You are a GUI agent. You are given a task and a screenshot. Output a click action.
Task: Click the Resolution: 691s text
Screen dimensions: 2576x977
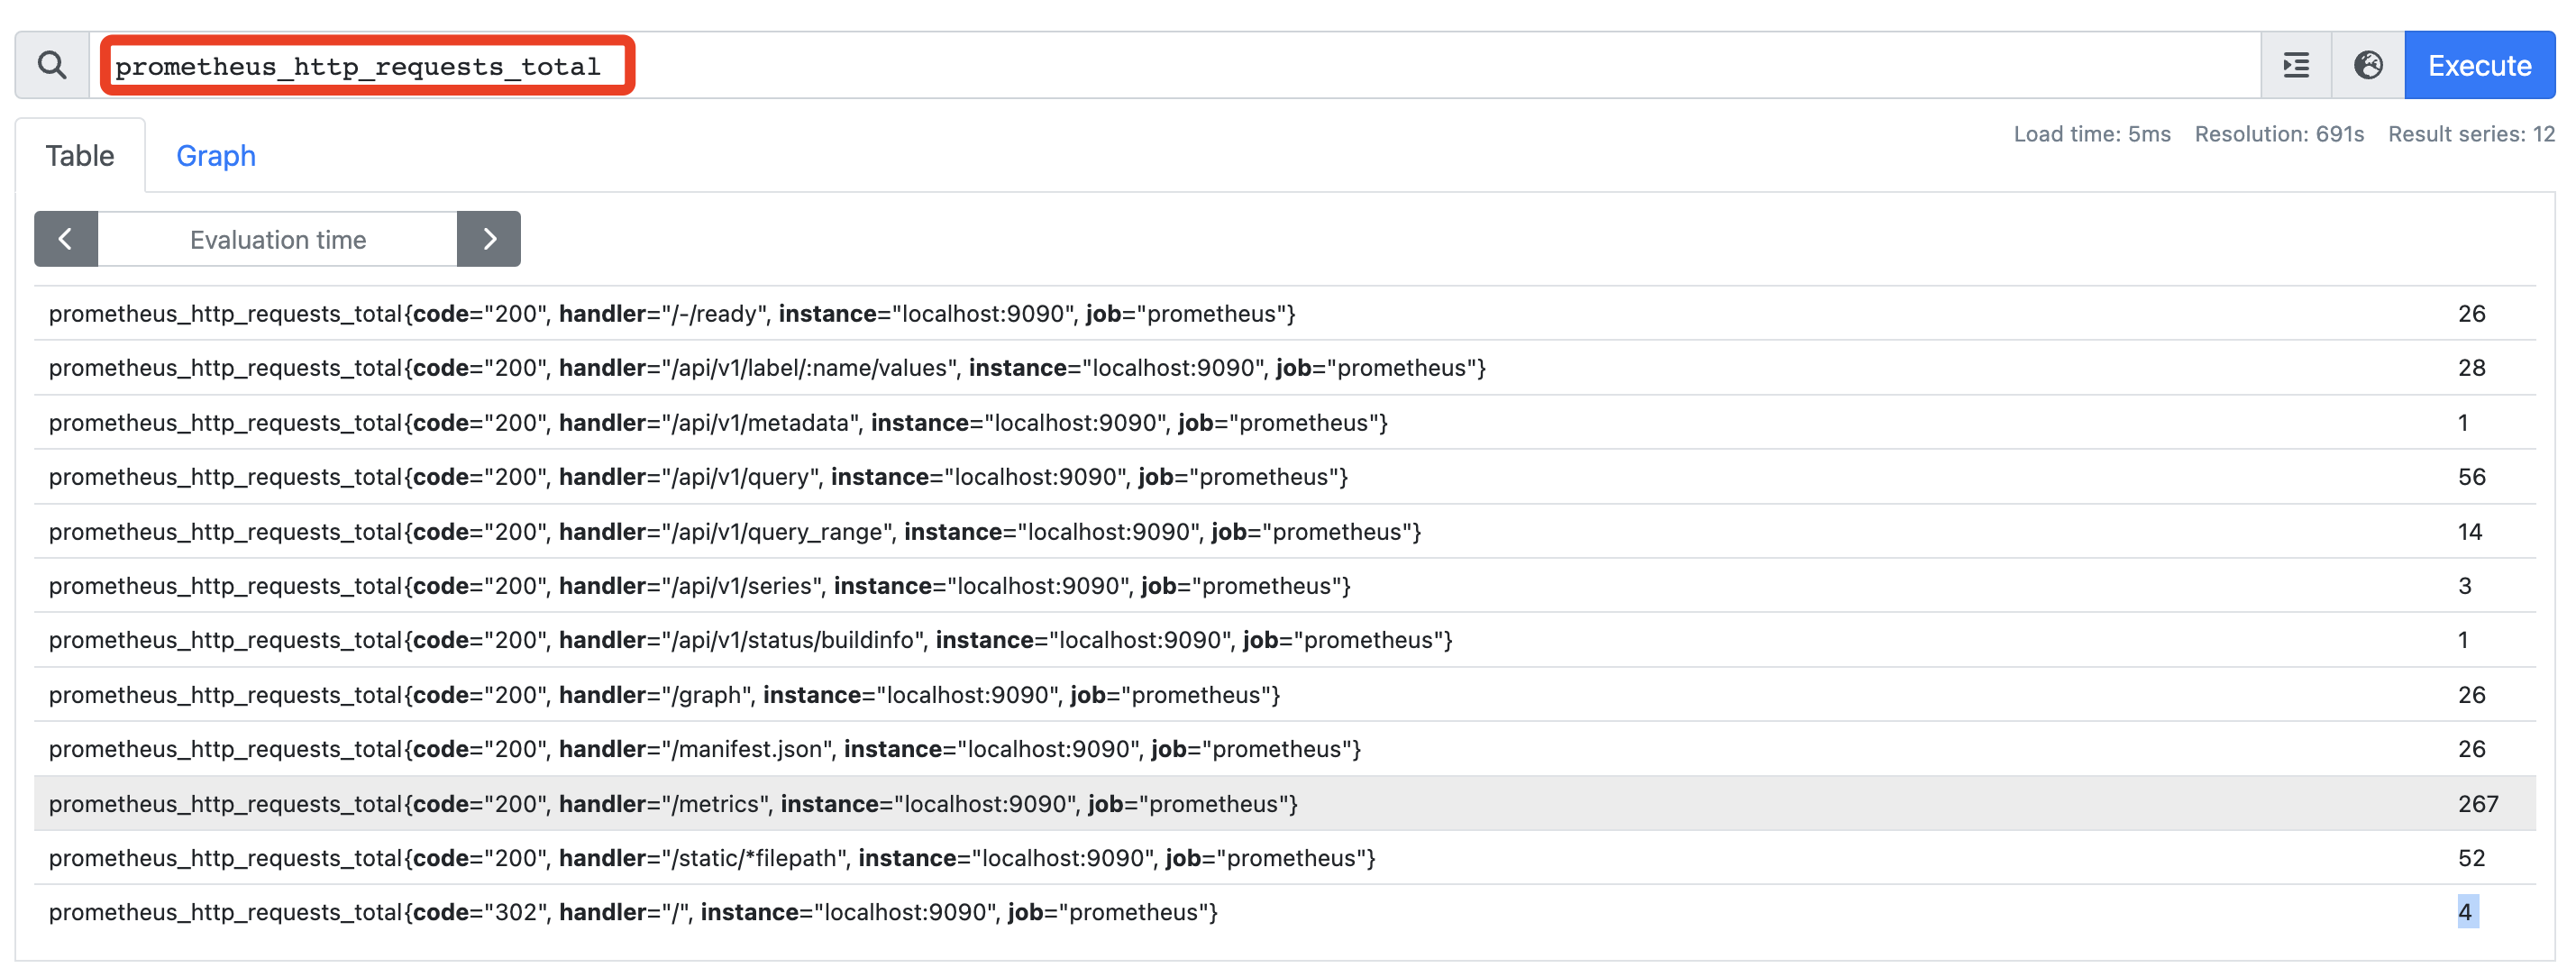2279,134
